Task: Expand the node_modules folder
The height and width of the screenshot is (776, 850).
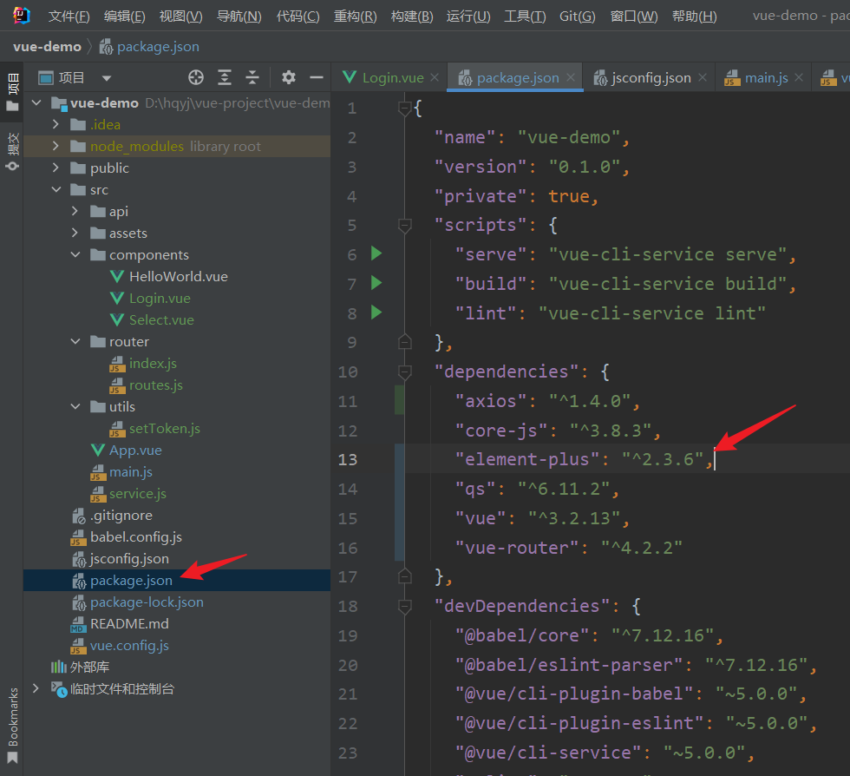Action: [56, 147]
